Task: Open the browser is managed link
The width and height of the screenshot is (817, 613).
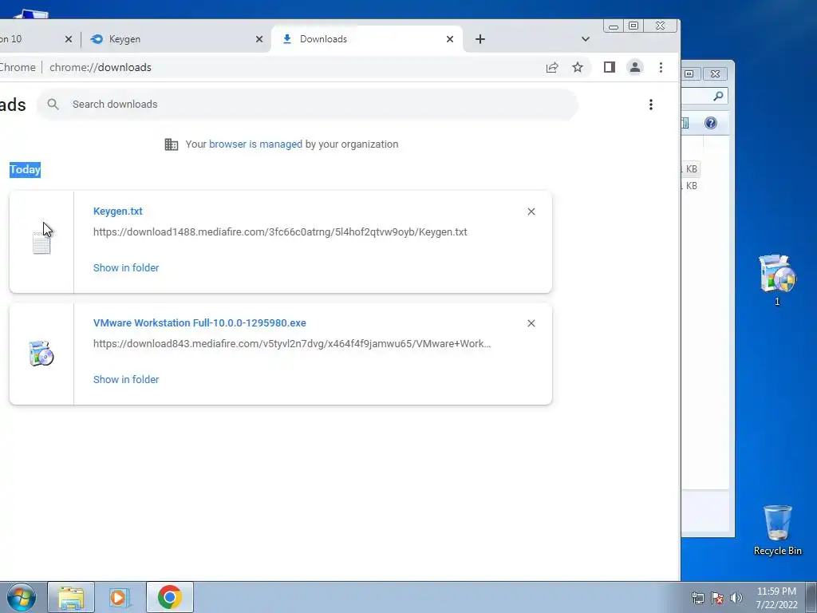Action: [x=255, y=144]
